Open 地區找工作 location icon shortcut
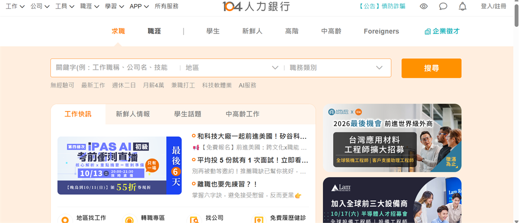The image size is (519, 223). pyautogui.click(x=65, y=219)
